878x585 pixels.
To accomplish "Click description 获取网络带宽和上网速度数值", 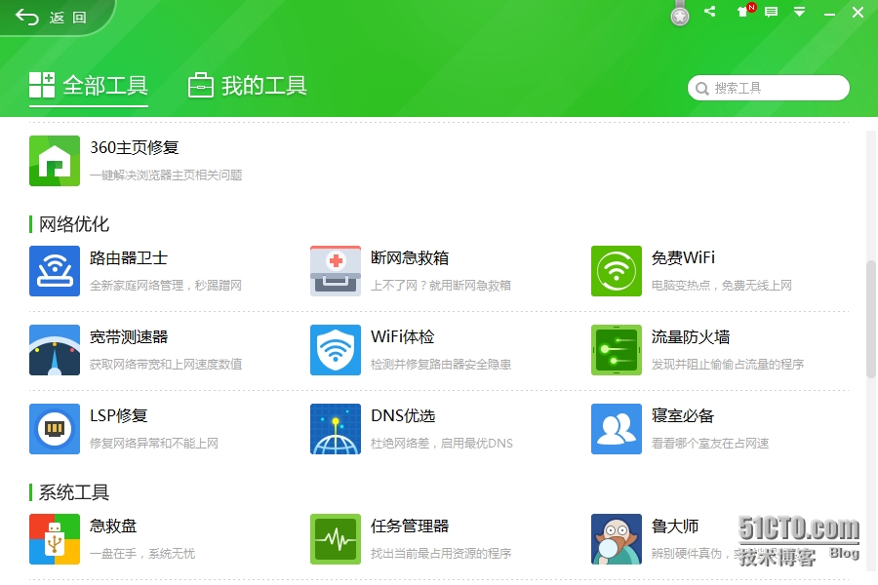I will tap(166, 365).
